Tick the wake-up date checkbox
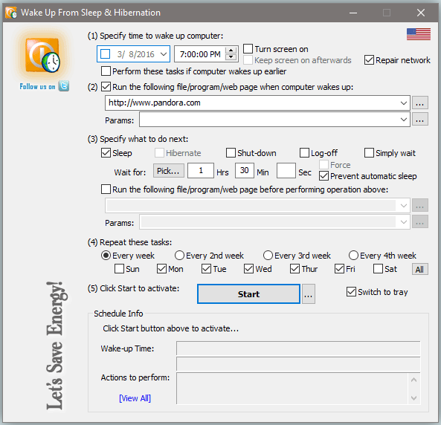441x425 pixels. 105,54
